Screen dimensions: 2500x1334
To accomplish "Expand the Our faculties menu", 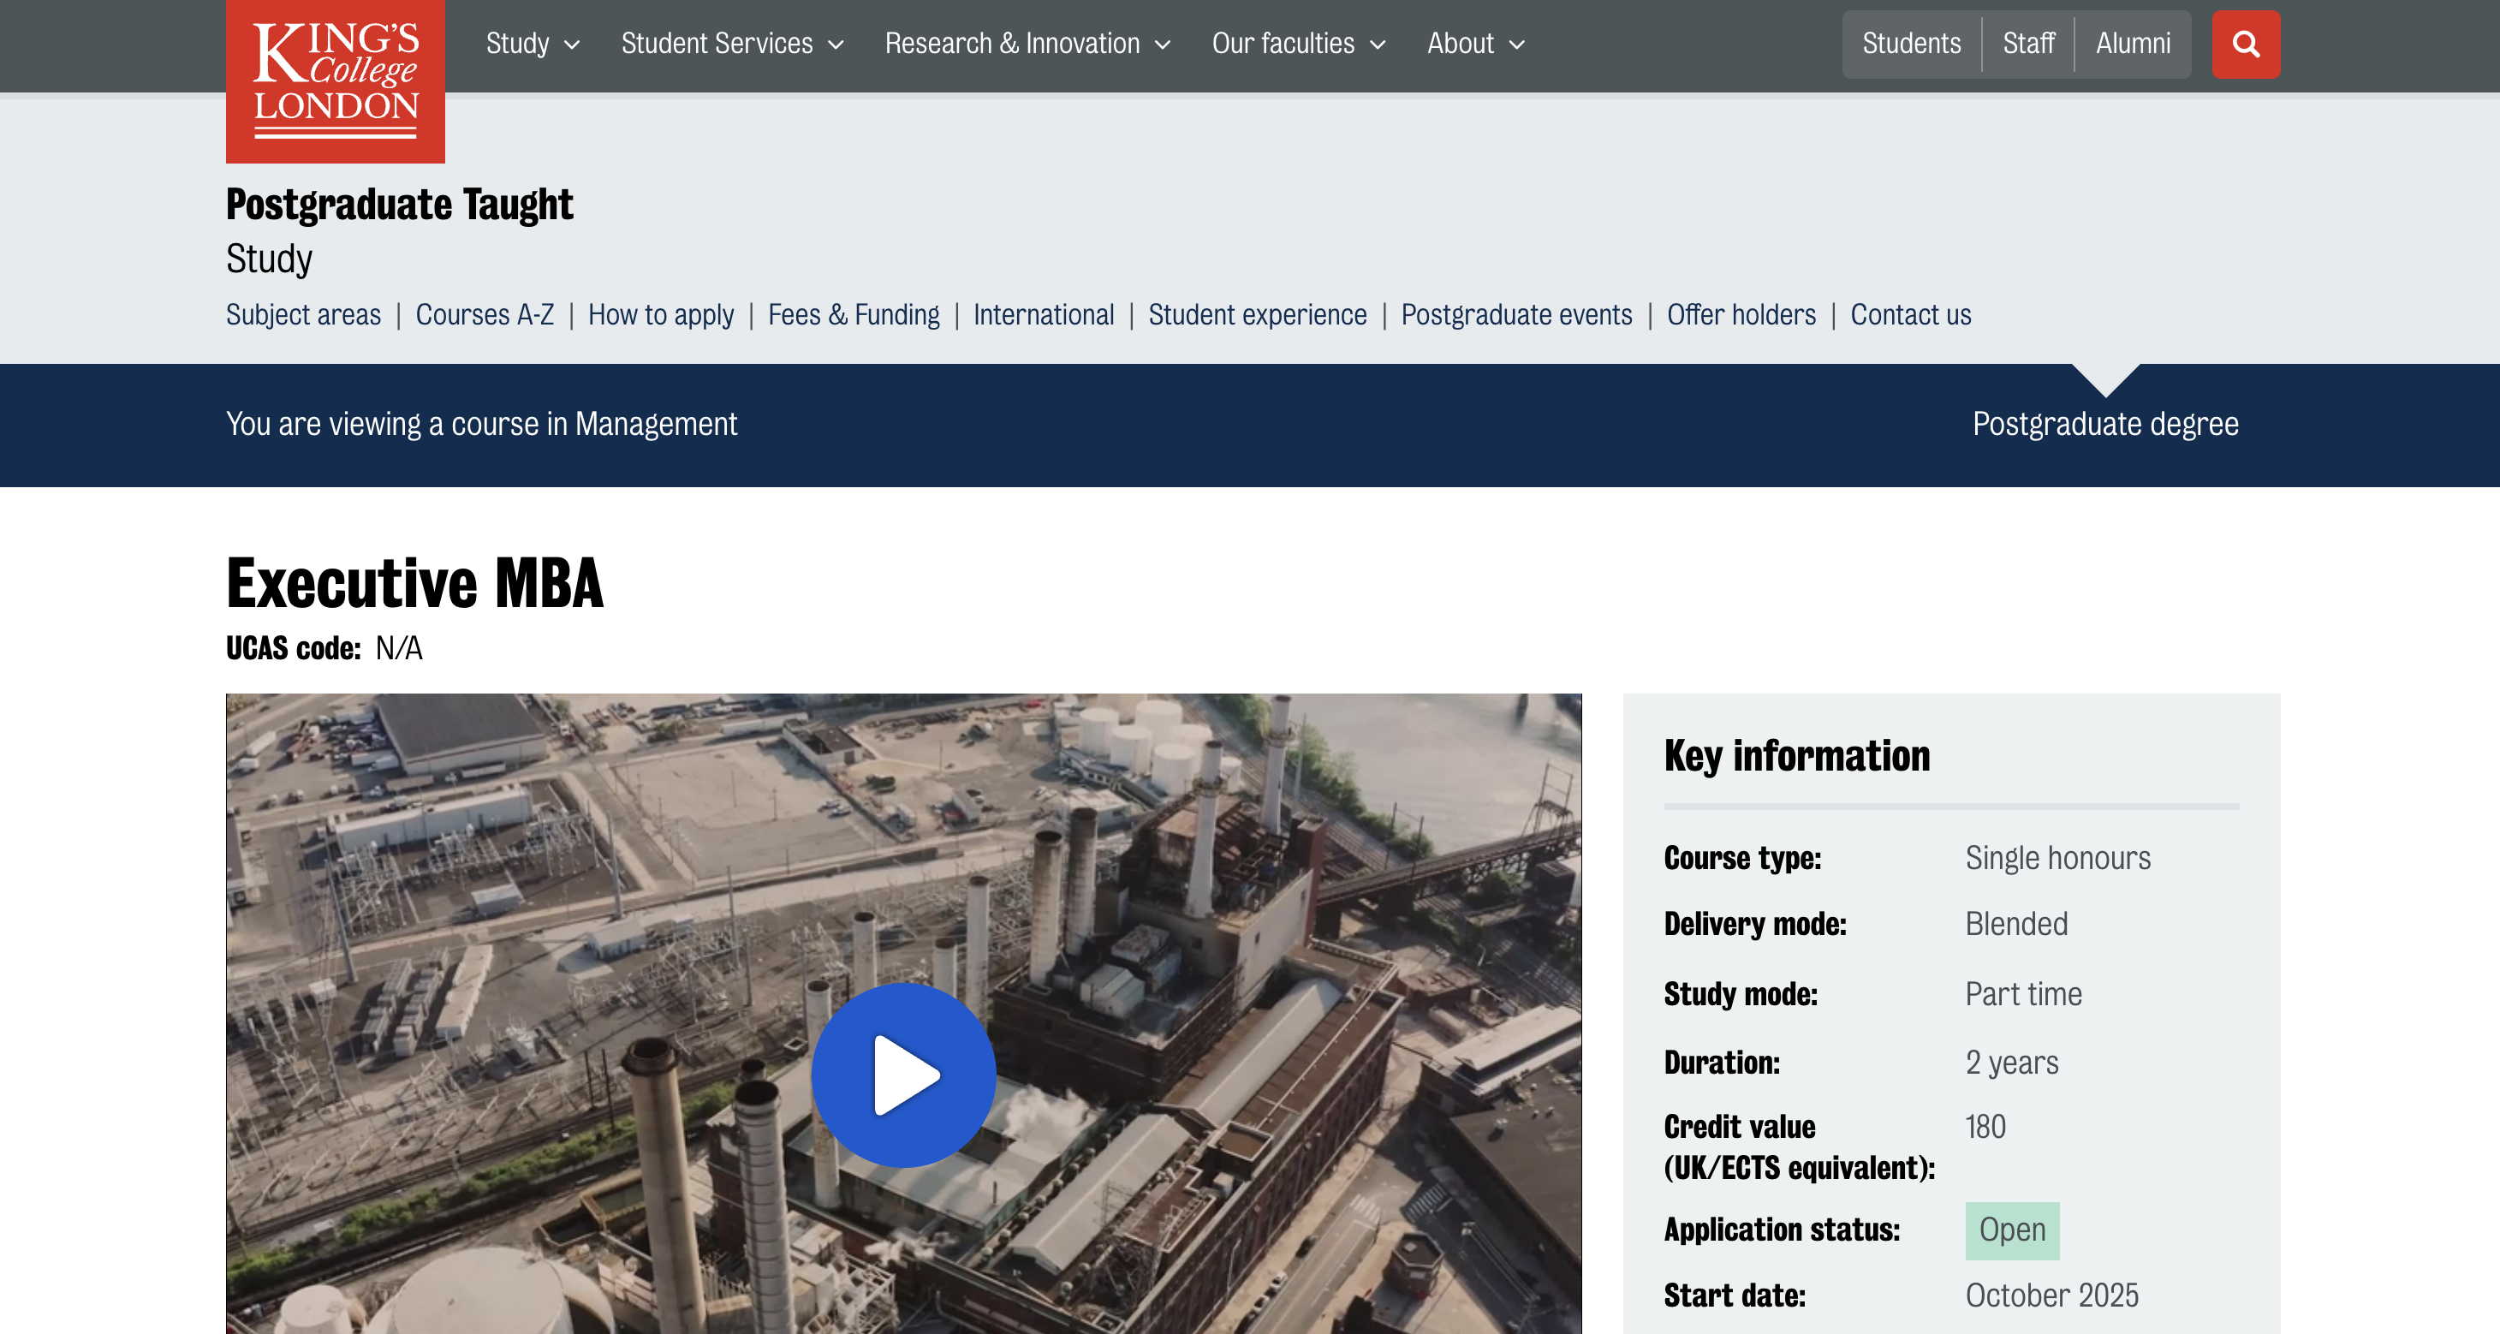I will point(1299,44).
